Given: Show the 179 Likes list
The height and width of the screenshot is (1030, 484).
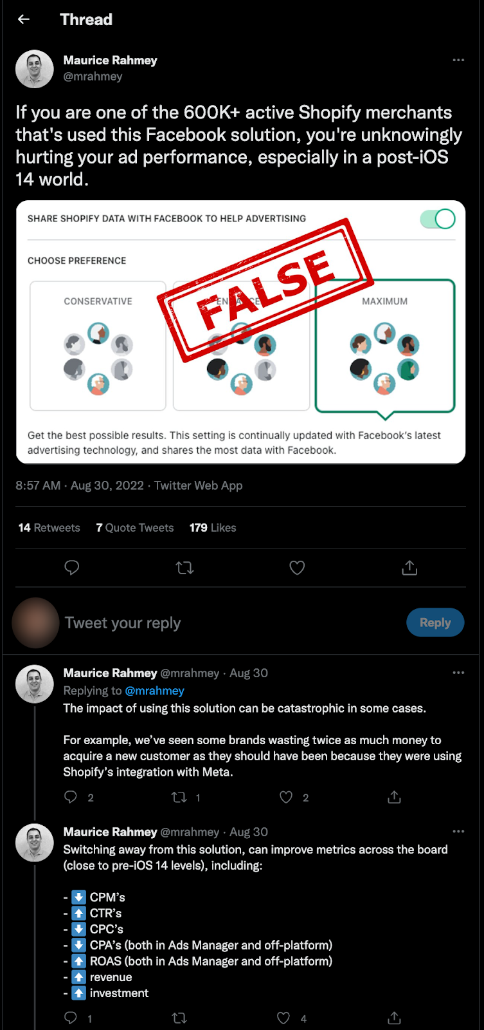Looking at the screenshot, I should click(213, 528).
